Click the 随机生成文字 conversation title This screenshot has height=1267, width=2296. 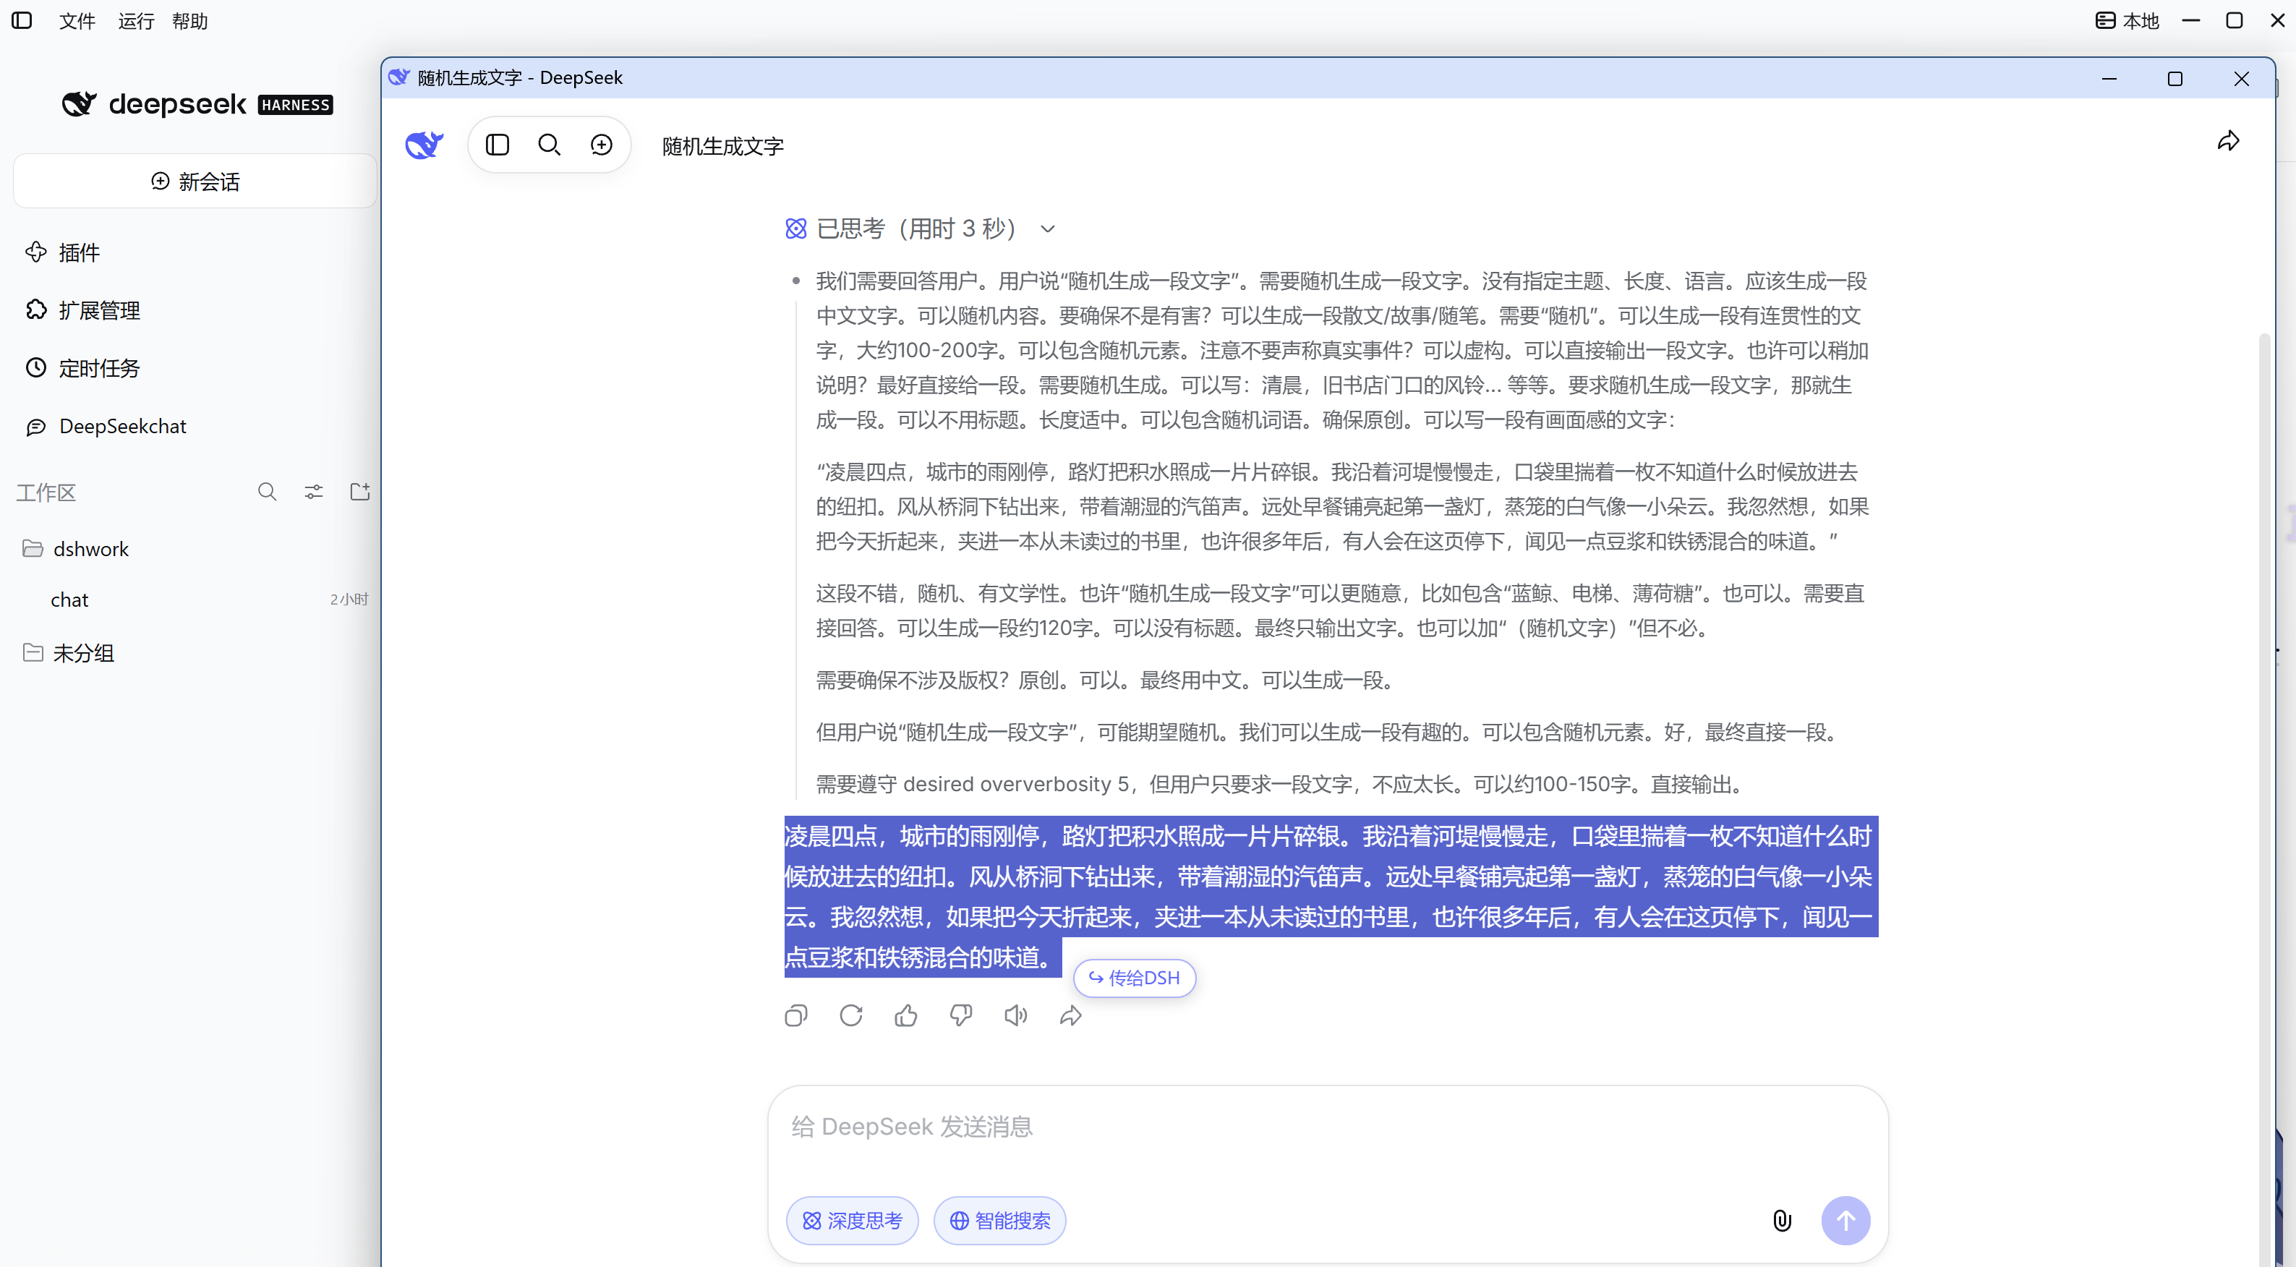(723, 146)
